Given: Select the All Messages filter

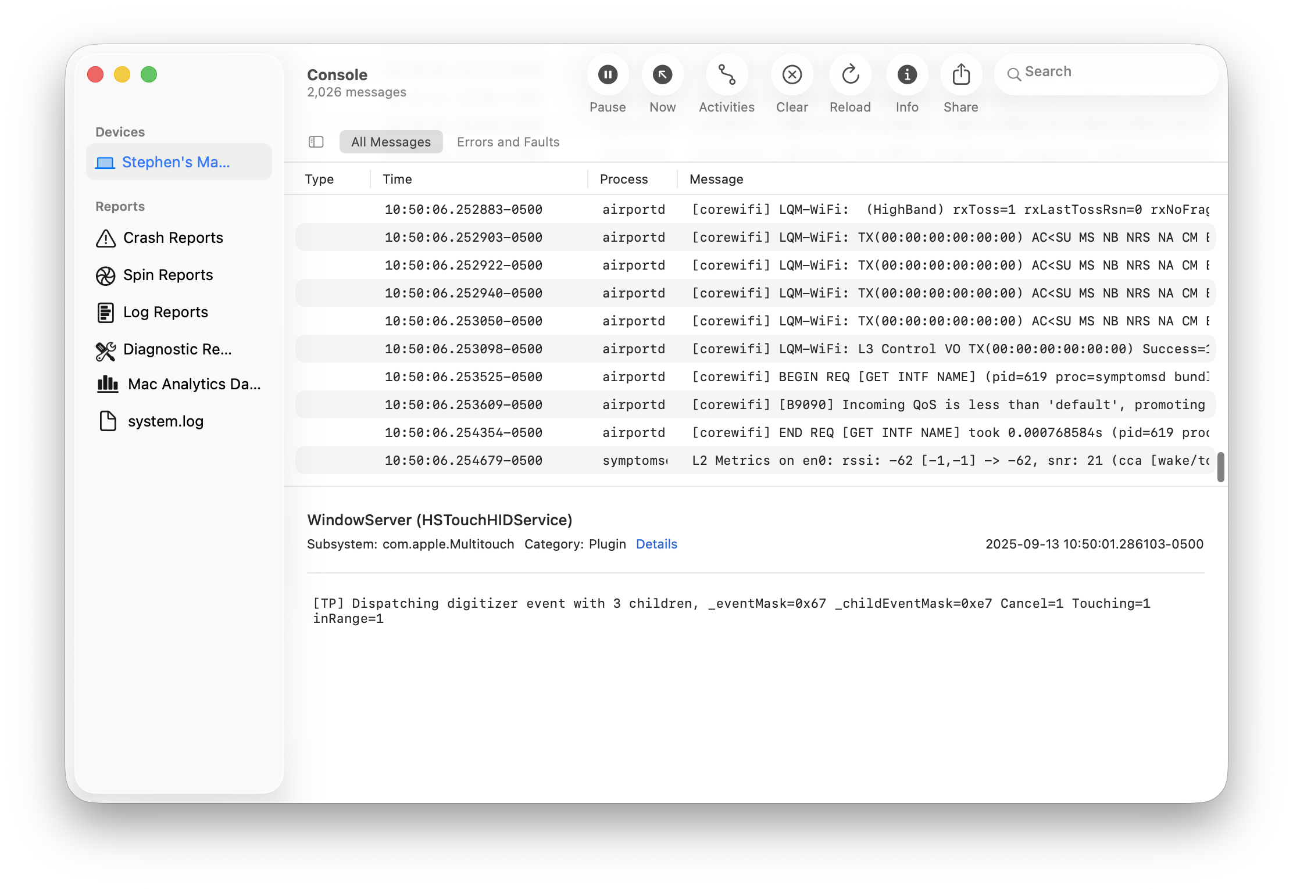Looking at the screenshot, I should pyautogui.click(x=391, y=142).
